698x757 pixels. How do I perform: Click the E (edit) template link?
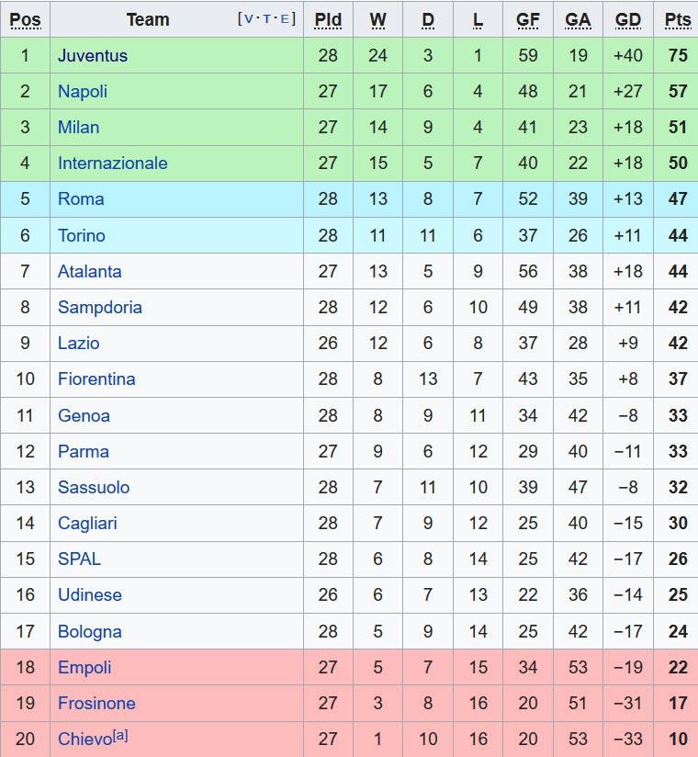[x=285, y=18]
